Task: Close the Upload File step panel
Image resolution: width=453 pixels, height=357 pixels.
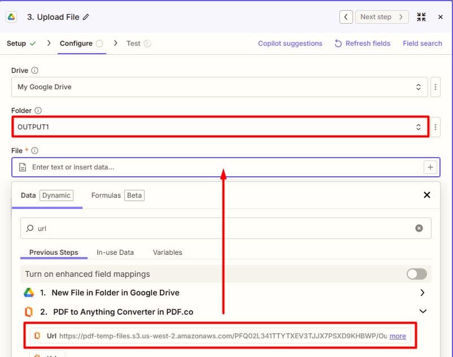Action: tap(440, 17)
